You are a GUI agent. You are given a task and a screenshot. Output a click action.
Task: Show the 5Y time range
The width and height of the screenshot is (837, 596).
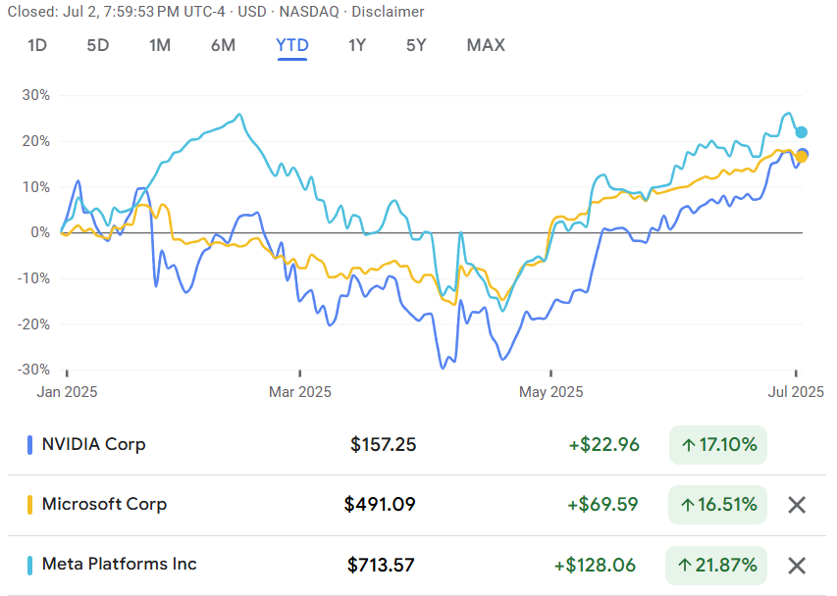tap(416, 45)
